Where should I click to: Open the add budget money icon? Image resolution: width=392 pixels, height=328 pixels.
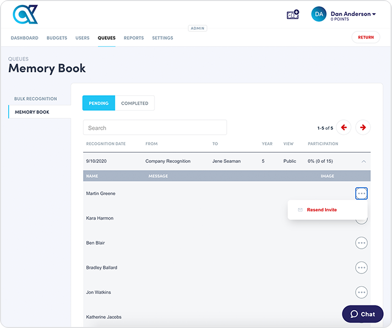[292, 14]
